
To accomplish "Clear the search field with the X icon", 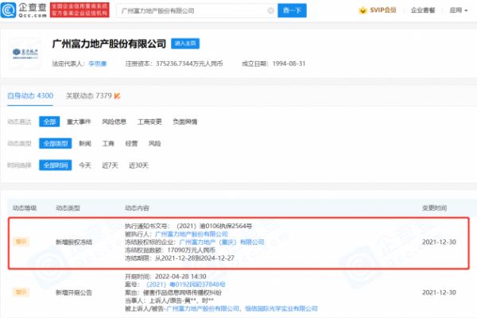I will point(270,11).
